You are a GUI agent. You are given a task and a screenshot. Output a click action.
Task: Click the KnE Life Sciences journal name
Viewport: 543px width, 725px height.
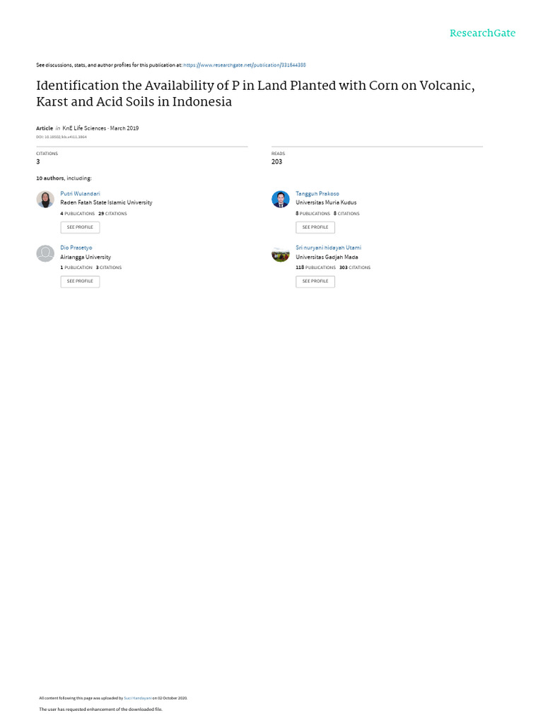click(x=84, y=128)
